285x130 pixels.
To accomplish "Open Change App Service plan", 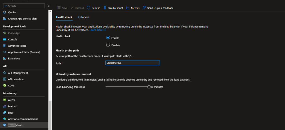I will (x=22, y=19).
